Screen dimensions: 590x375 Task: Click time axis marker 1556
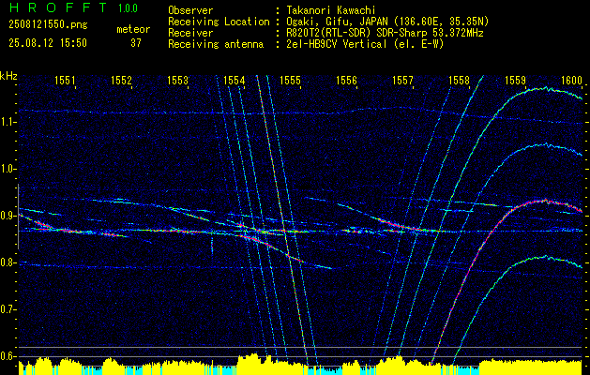tap(346, 80)
